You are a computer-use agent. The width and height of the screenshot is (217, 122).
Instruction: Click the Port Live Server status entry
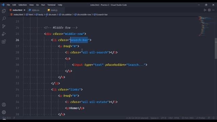[188, 118]
